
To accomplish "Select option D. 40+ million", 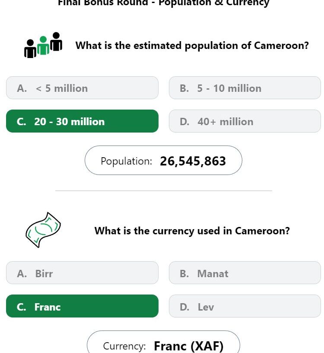I will click(x=245, y=121).
